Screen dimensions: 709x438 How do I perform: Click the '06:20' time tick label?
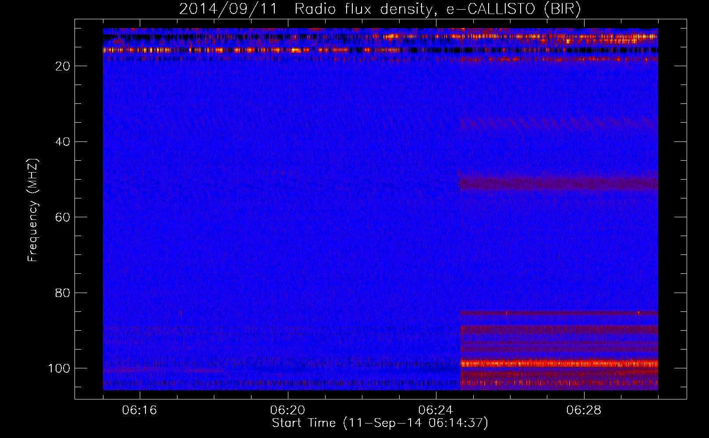(x=287, y=410)
